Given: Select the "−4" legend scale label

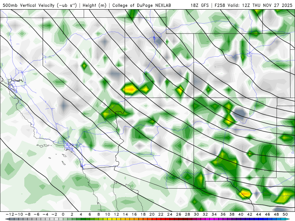Looking at the screenshot, I should [x=45, y=214].
